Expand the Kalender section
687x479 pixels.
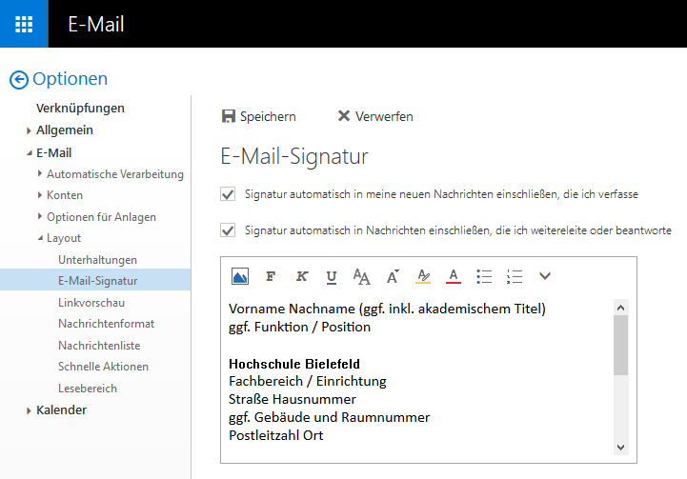click(x=29, y=410)
